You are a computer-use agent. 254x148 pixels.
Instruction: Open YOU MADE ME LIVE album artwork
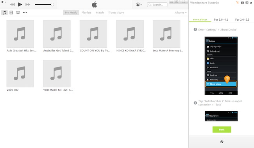(57, 73)
